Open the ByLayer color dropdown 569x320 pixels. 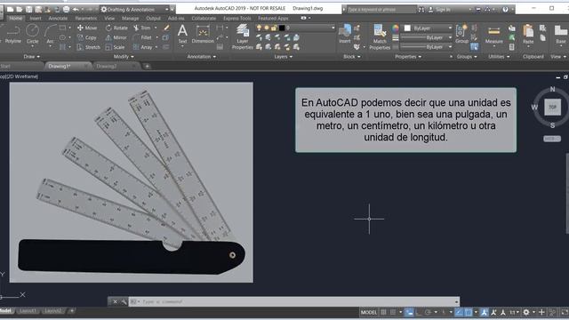tap(428, 28)
